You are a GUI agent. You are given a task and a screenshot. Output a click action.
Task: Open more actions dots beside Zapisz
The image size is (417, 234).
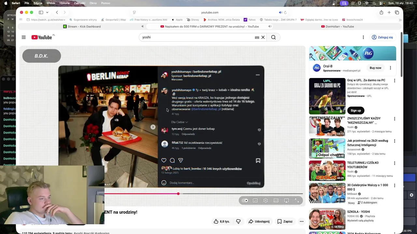[302, 221]
